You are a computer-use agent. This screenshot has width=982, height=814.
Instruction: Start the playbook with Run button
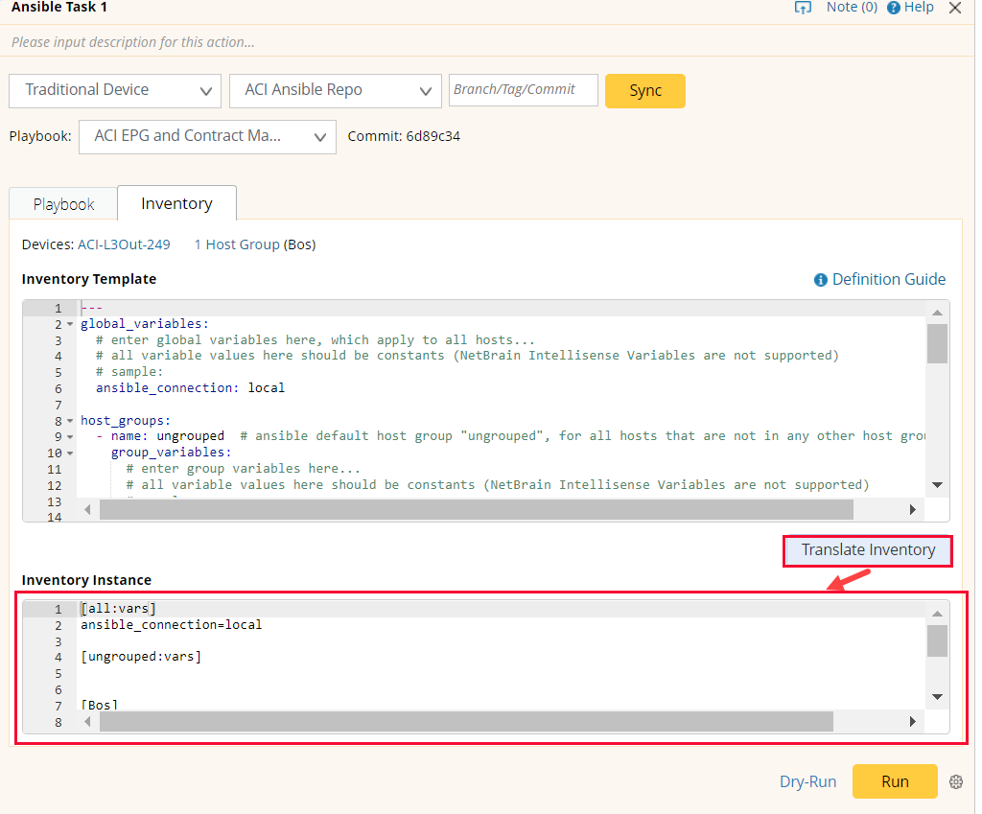894,781
